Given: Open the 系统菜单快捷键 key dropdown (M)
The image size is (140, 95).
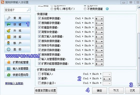Looking at the screenshot, I should pos(99,19).
